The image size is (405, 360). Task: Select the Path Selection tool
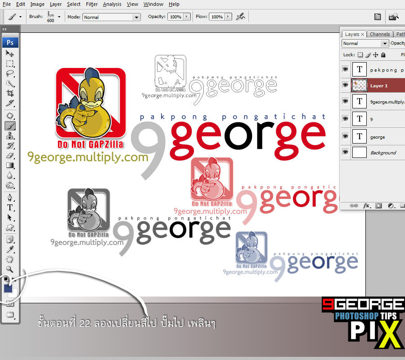coord(10,218)
